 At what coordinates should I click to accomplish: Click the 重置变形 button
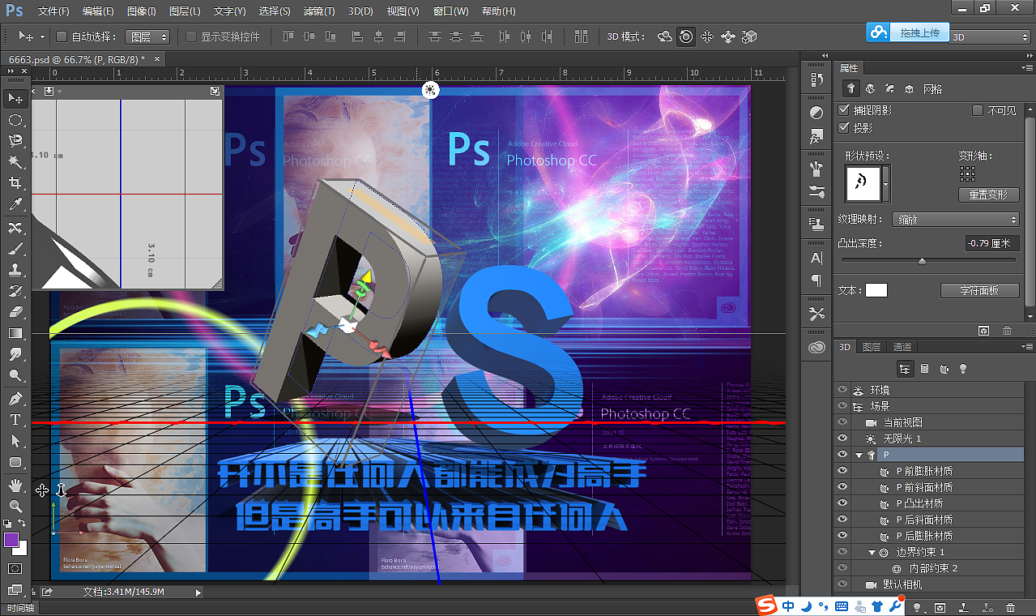coord(987,195)
